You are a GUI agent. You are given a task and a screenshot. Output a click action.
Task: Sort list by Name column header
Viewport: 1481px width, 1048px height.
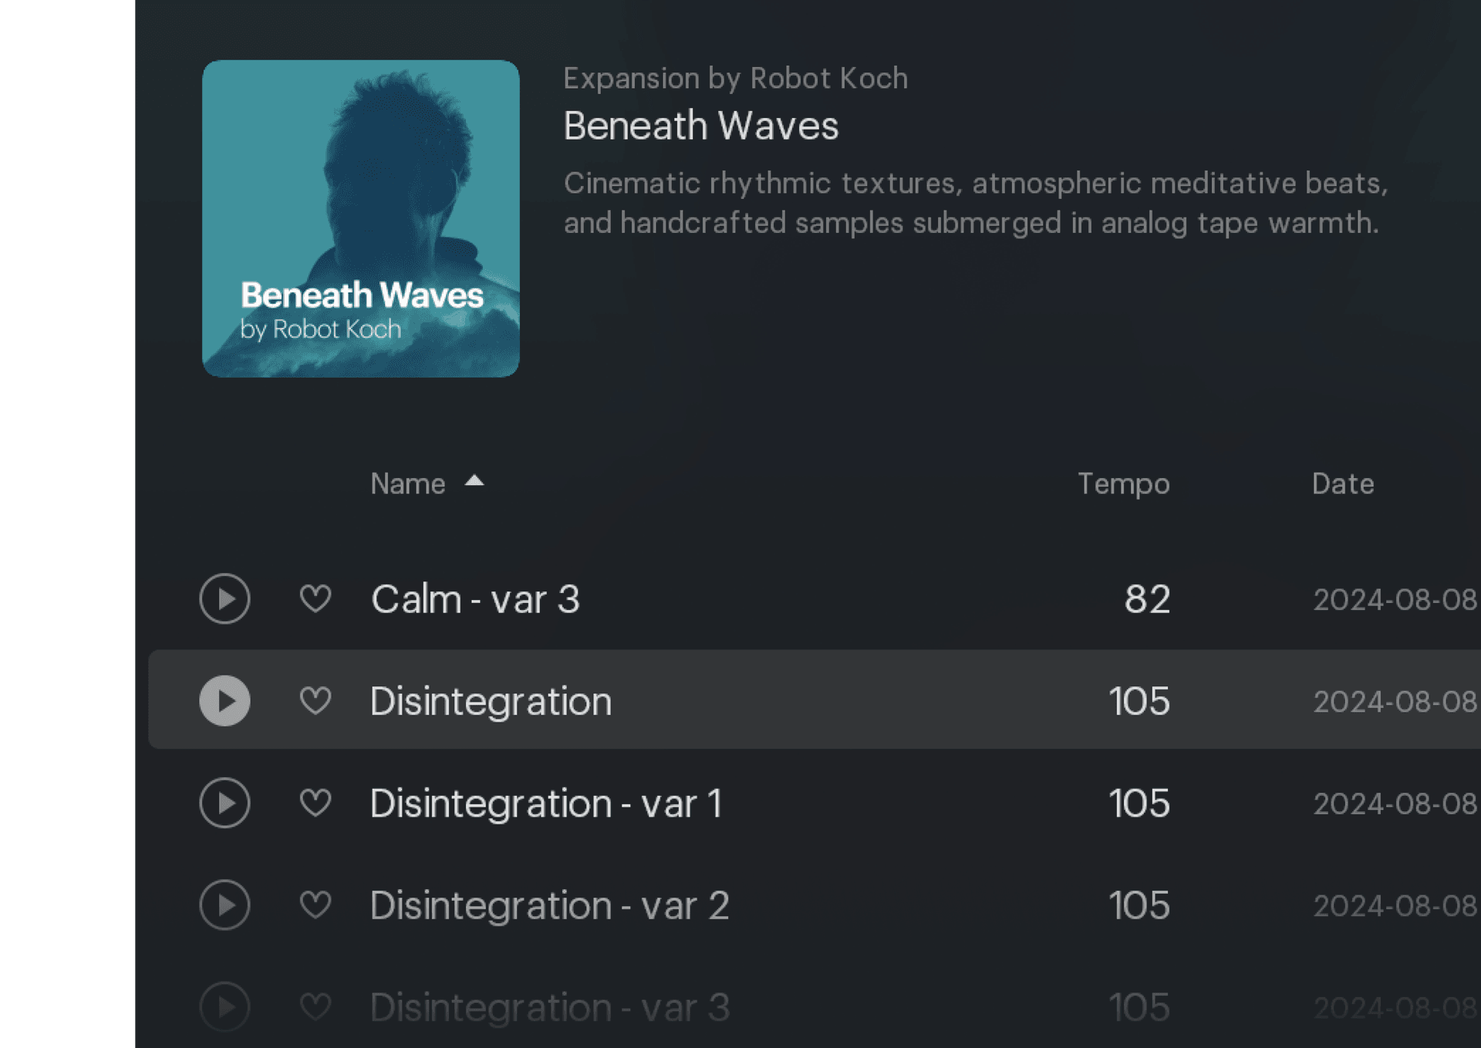click(x=407, y=484)
